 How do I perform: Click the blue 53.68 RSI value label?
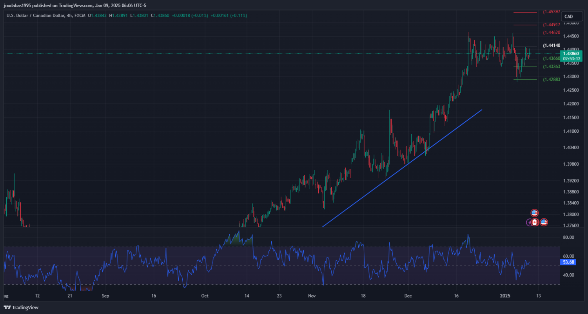[568, 262]
